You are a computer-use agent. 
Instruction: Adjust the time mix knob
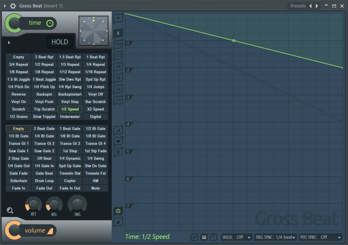[14, 23]
